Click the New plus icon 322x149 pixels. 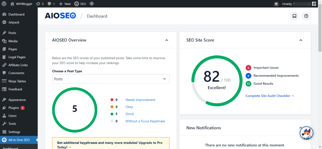coord(61,4)
